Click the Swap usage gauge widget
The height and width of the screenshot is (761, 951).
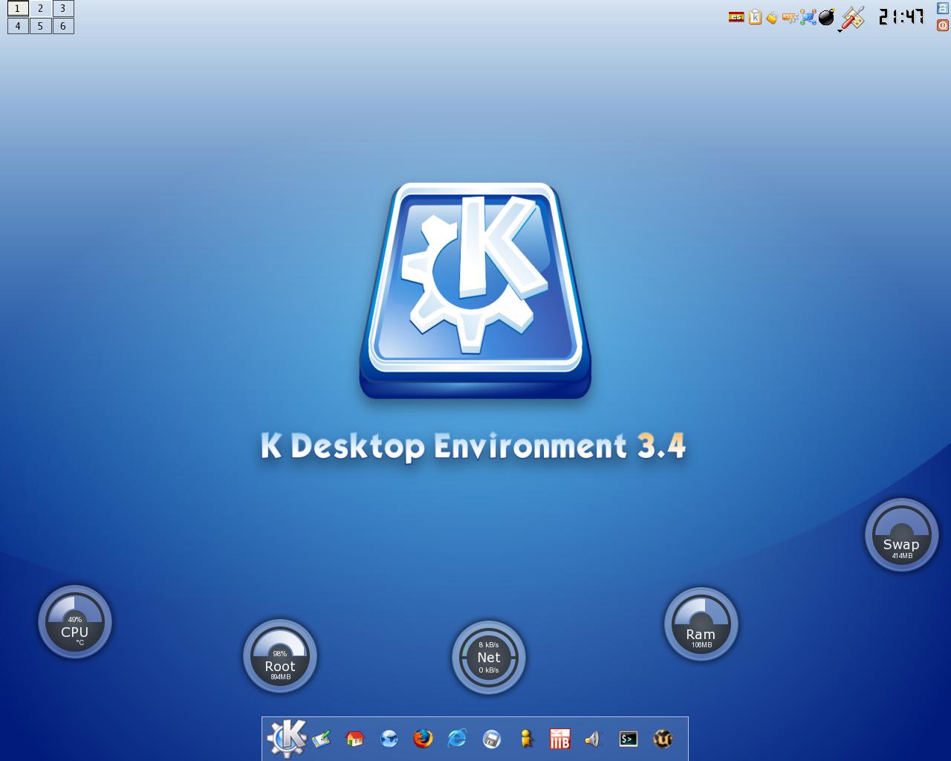[x=902, y=535]
